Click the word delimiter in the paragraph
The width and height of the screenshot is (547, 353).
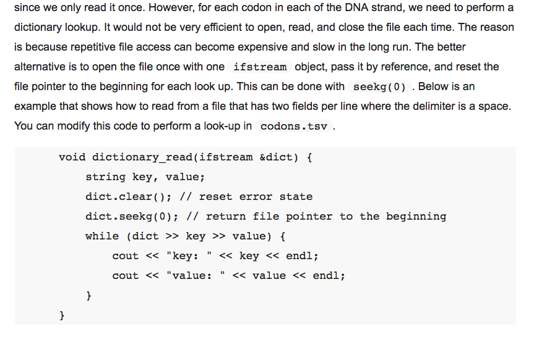pyautogui.click(x=434, y=106)
